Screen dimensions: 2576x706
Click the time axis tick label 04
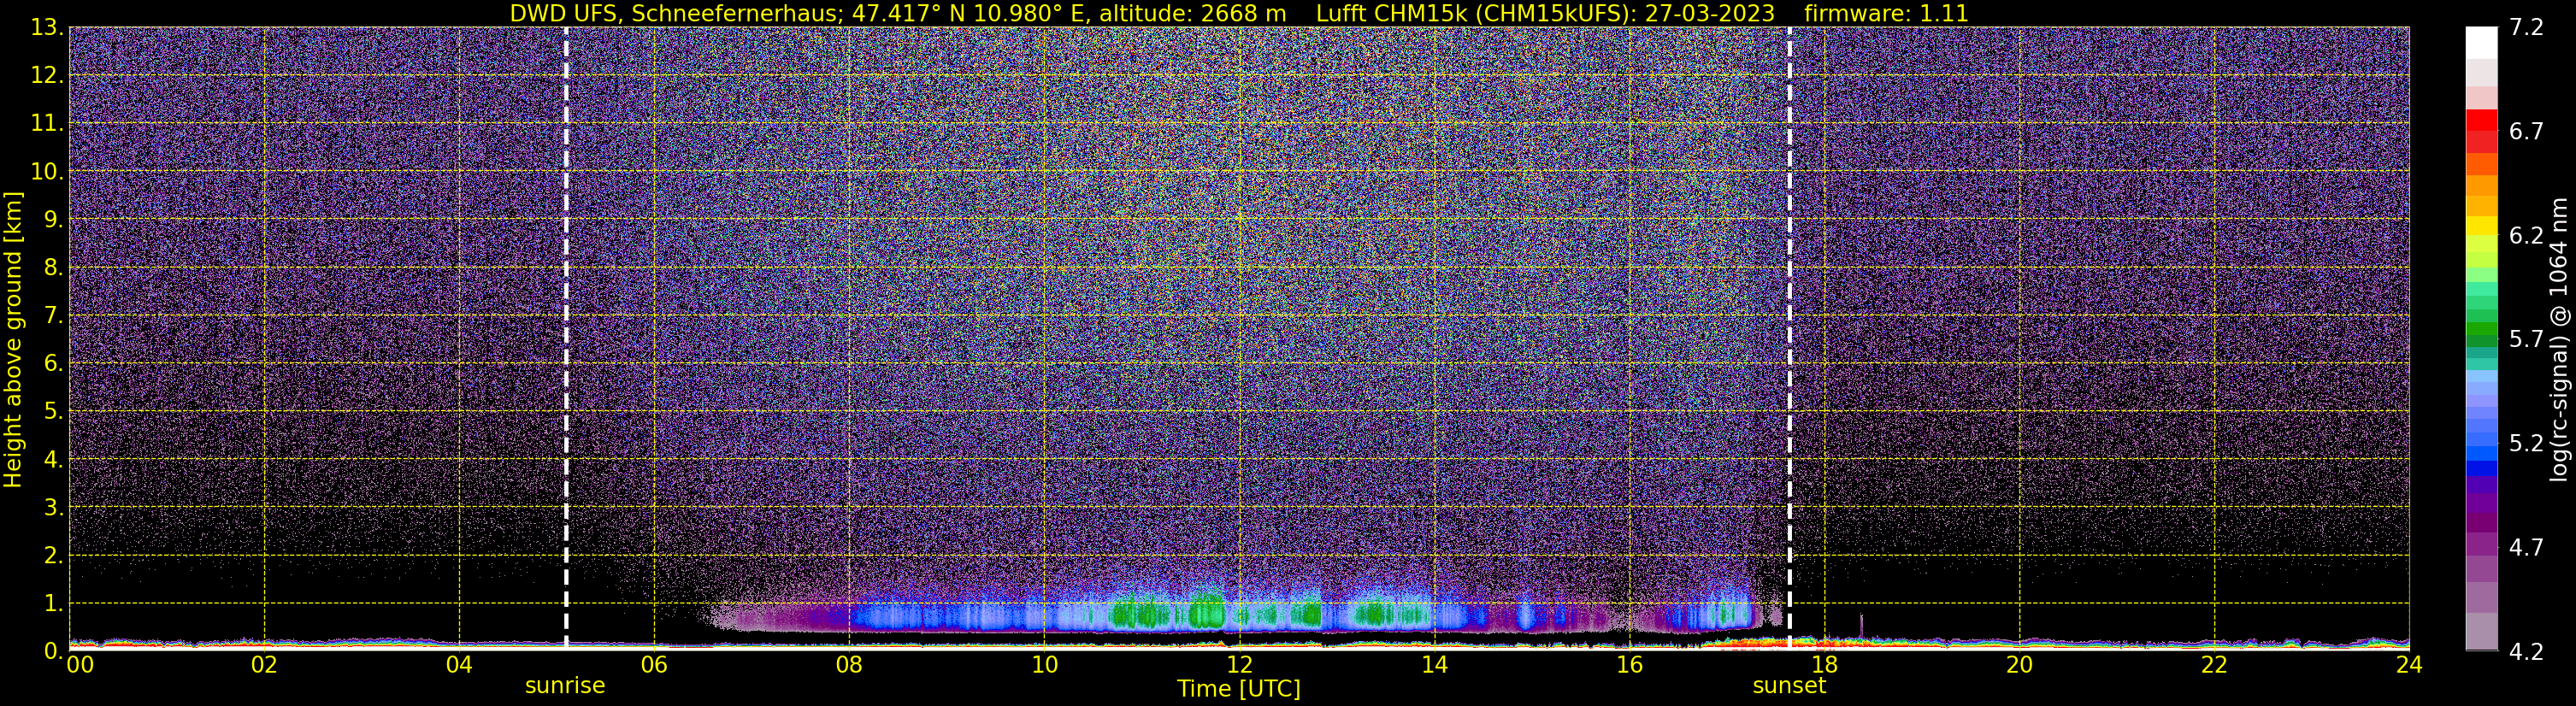coord(459,665)
